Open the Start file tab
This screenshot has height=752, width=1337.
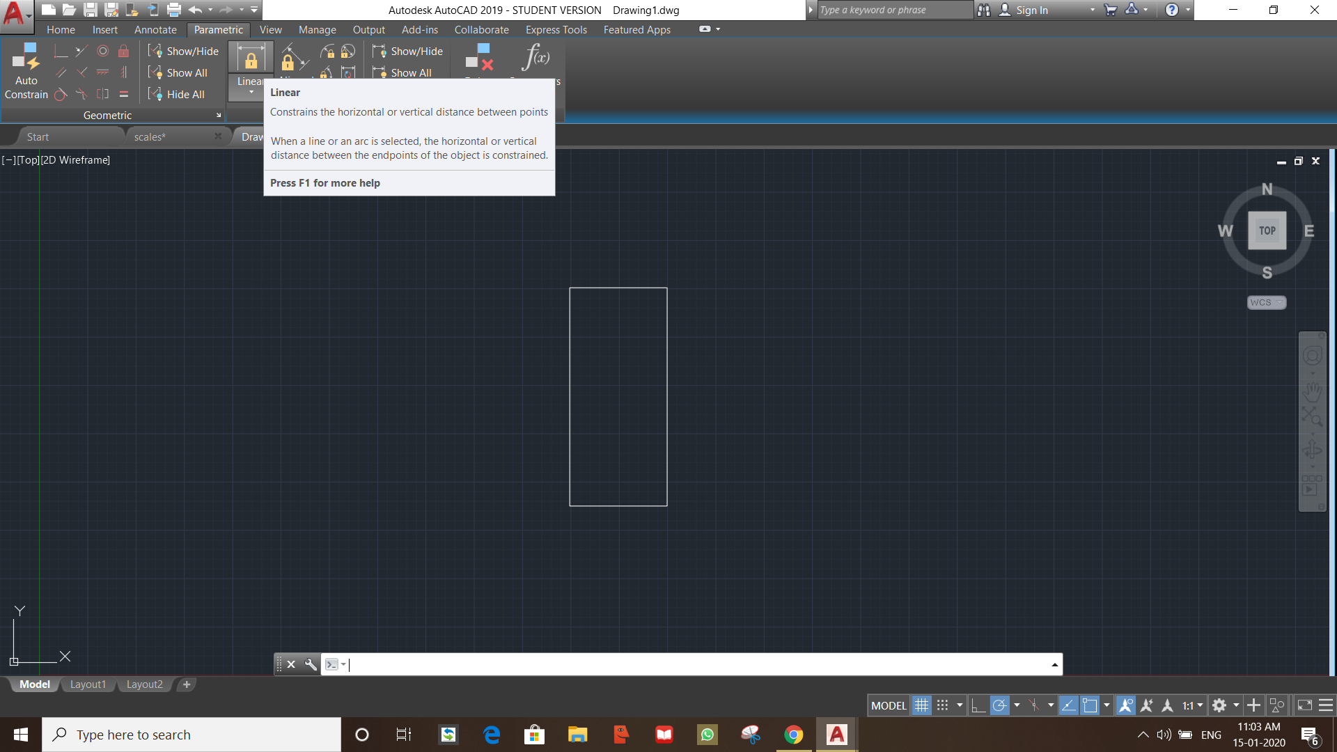point(38,137)
